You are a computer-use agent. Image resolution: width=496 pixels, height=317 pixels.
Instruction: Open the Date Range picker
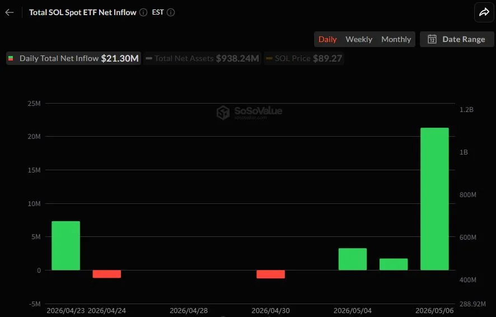pyautogui.click(x=457, y=39)
